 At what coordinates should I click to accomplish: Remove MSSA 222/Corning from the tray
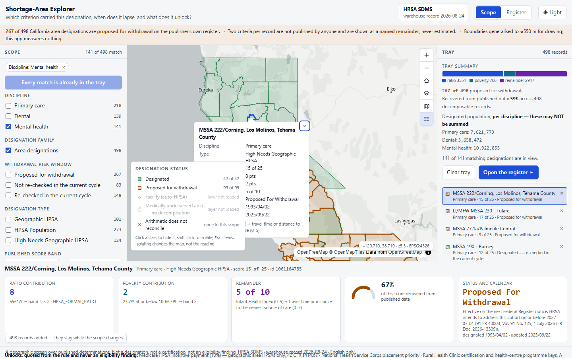tap(562, 193)
